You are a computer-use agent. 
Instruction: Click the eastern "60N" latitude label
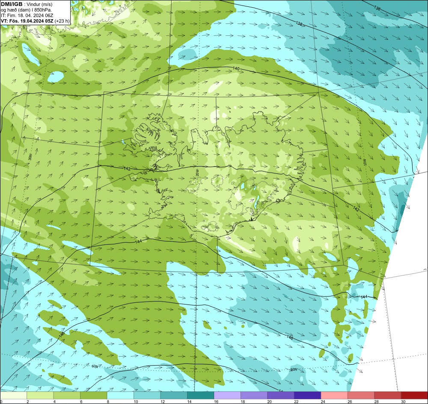click(294, 370)
